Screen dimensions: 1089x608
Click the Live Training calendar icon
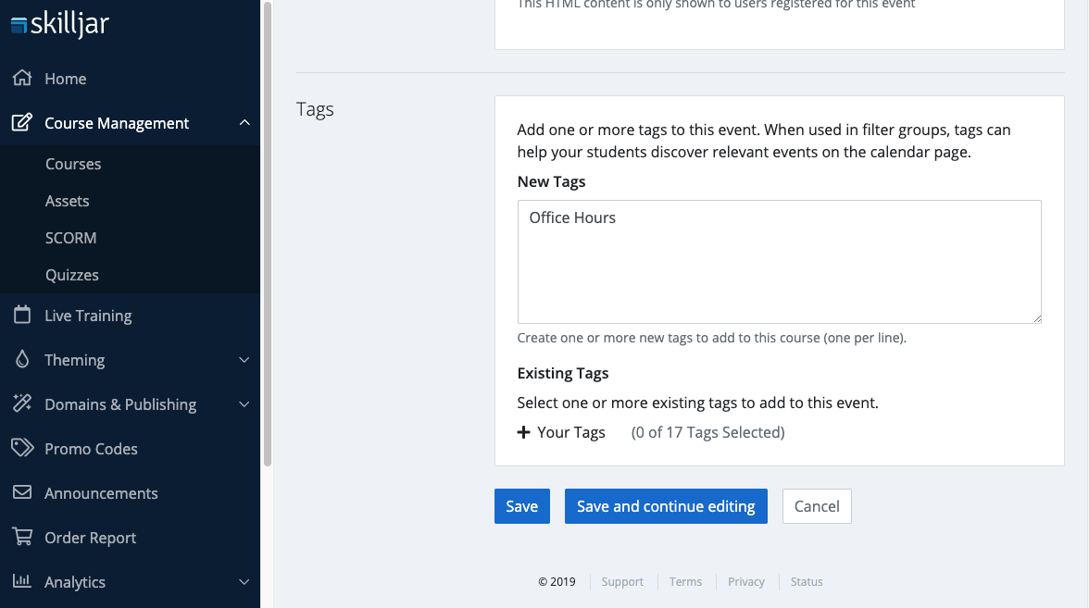(x=22, y=316)
